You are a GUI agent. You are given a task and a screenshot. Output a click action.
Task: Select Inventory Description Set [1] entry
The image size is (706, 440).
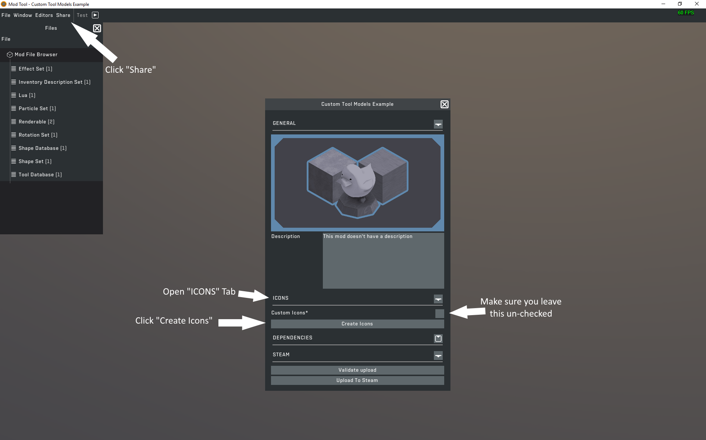[54, 82]
